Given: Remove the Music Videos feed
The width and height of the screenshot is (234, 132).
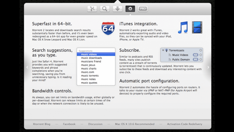Looking at the screenshot, I should click(201, 55).
